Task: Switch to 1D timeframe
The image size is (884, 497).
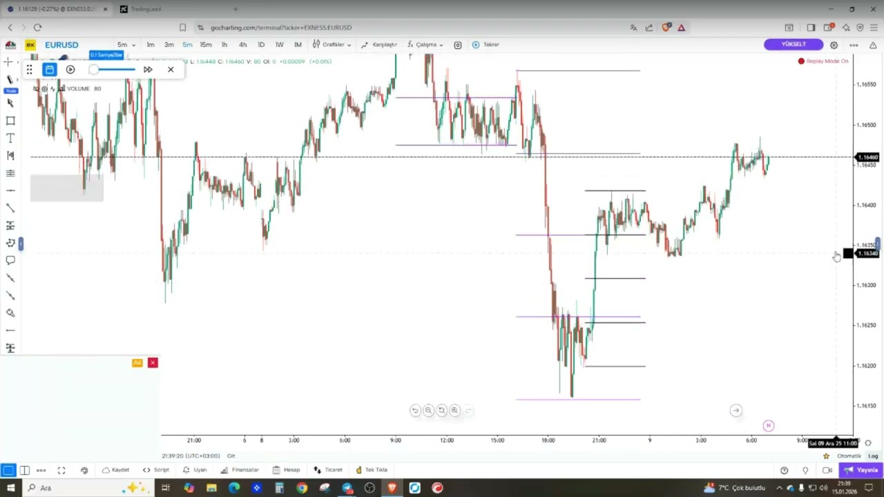Action: pyautogui.click(x=261, y=45)
